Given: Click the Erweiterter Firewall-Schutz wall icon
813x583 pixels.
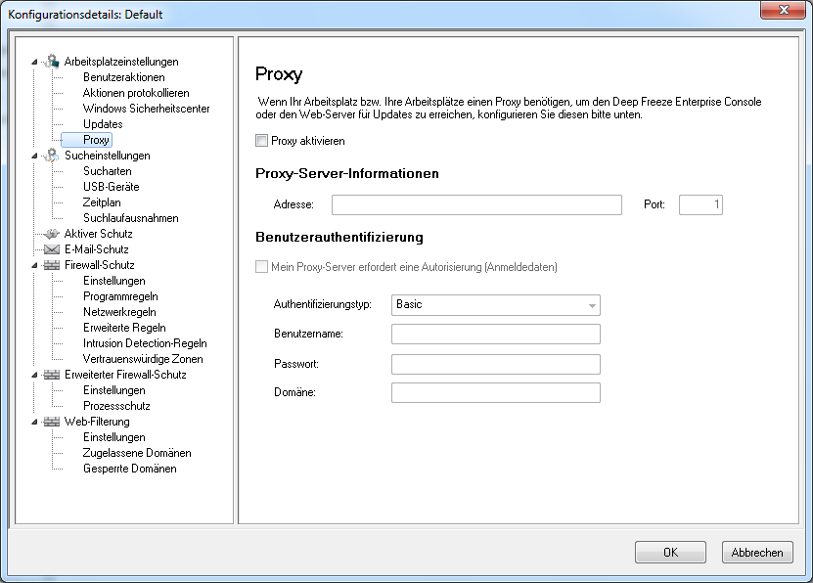Looking at the screenshot, I should [51, 374].
